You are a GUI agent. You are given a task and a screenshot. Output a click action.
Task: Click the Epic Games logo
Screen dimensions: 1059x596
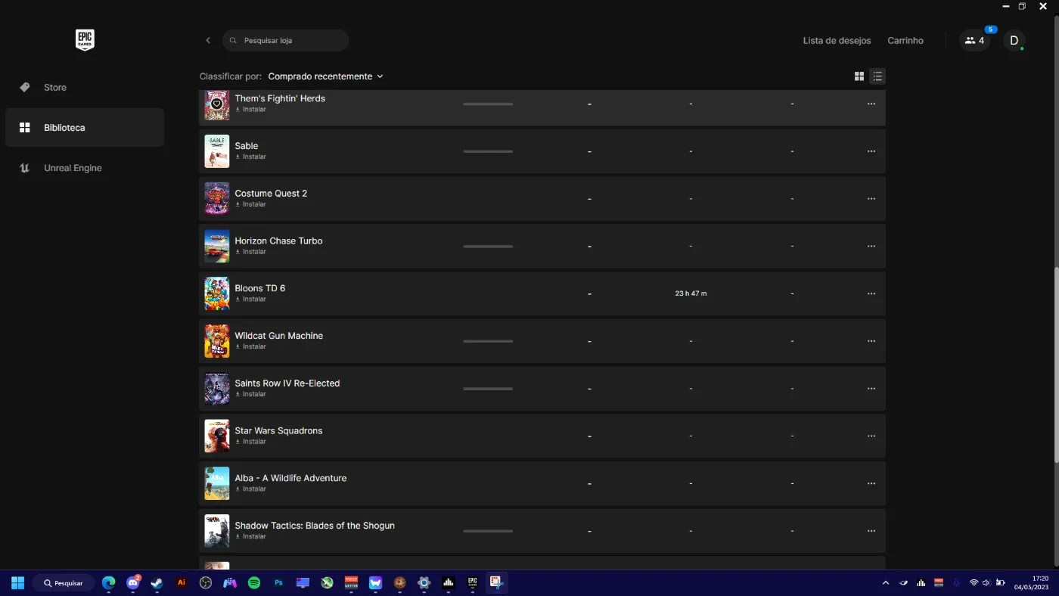85,40
